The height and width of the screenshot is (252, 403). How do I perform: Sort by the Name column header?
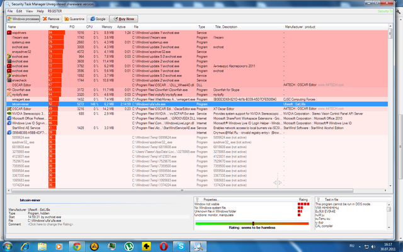click(28, 26)
